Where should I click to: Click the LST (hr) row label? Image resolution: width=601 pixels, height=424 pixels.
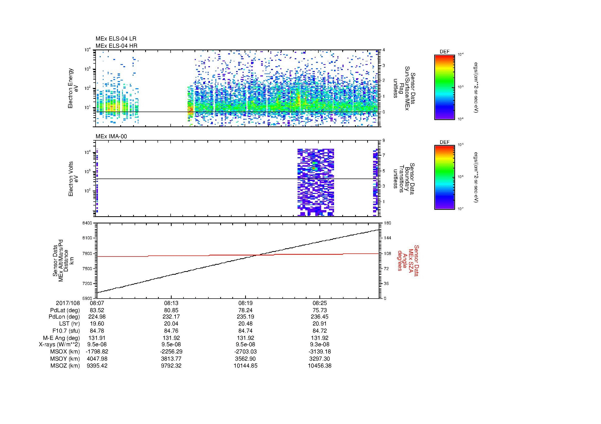coord(69,324)
